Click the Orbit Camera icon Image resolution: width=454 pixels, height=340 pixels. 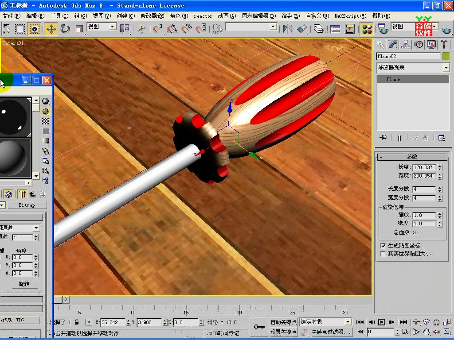(437, 332)
